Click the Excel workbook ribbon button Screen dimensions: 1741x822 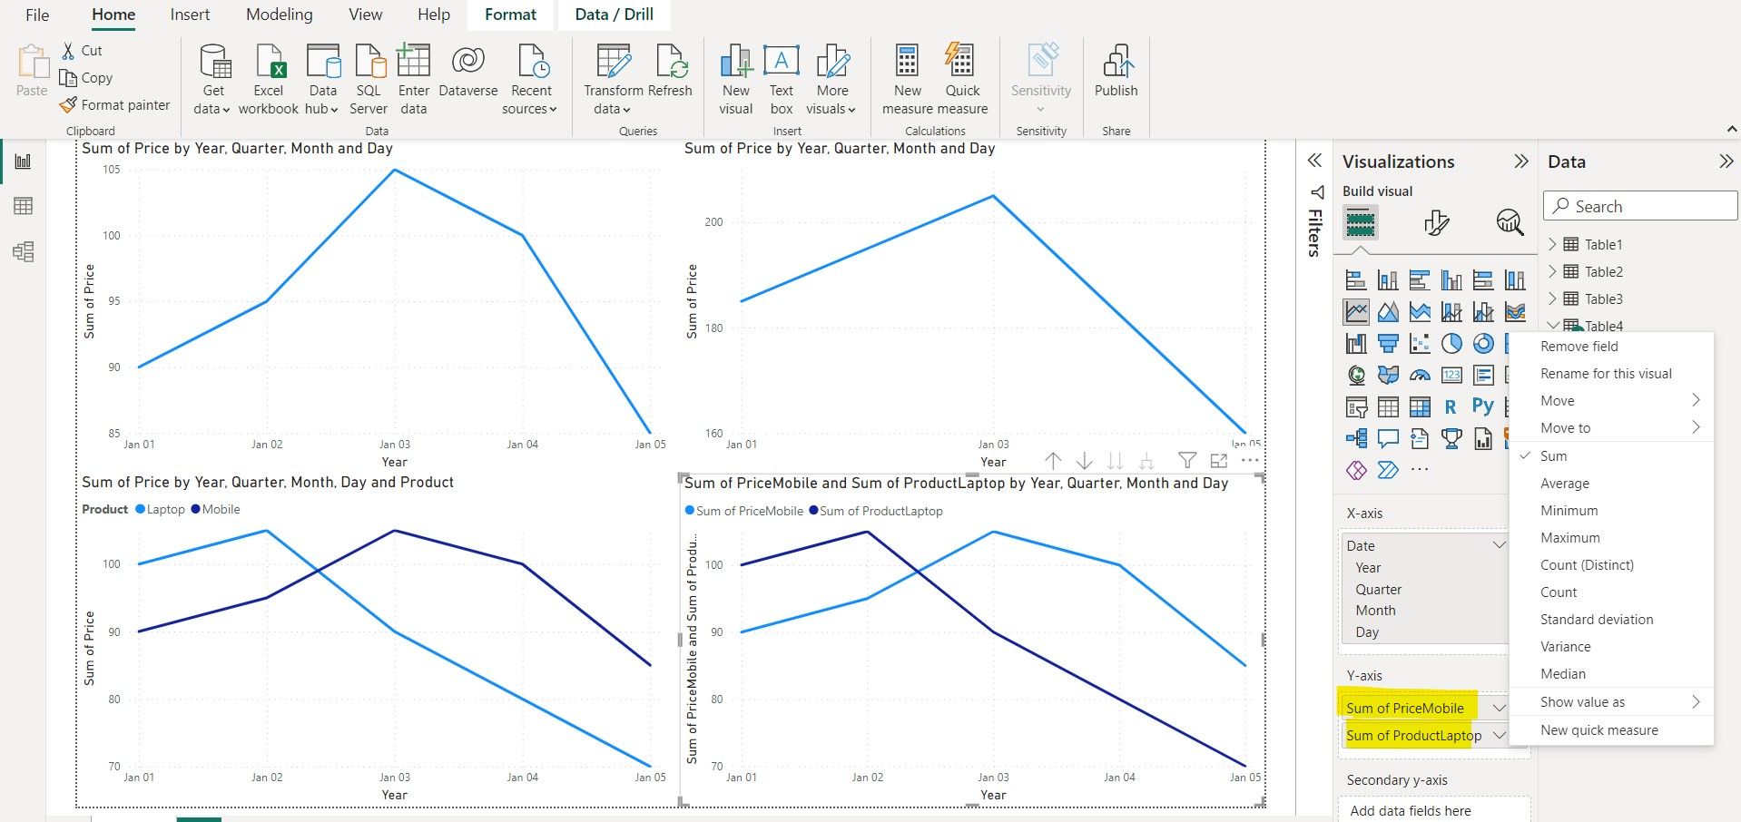point(269,80)
